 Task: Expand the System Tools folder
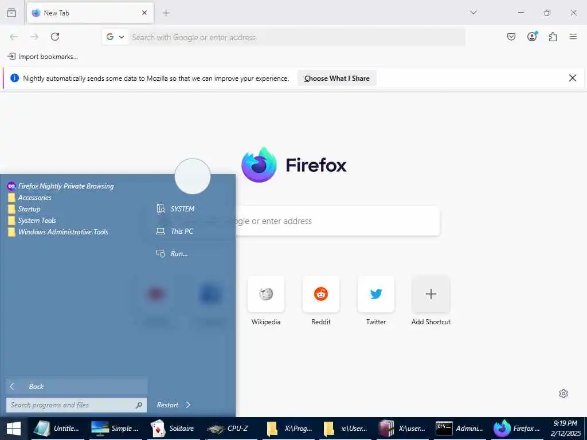coord(32,221)
